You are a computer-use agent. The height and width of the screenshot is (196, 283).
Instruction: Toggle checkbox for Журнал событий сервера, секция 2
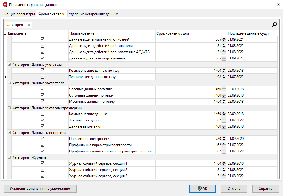(42, 170)
